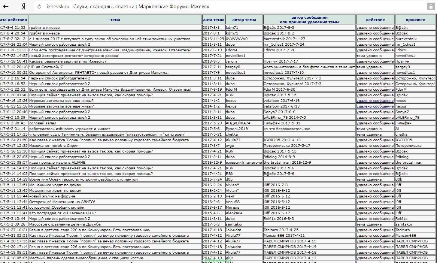The image size is (437, 263).
Task: Select topic 'куда пропало масло в АШАНЕ'
Action: [57, 162]
